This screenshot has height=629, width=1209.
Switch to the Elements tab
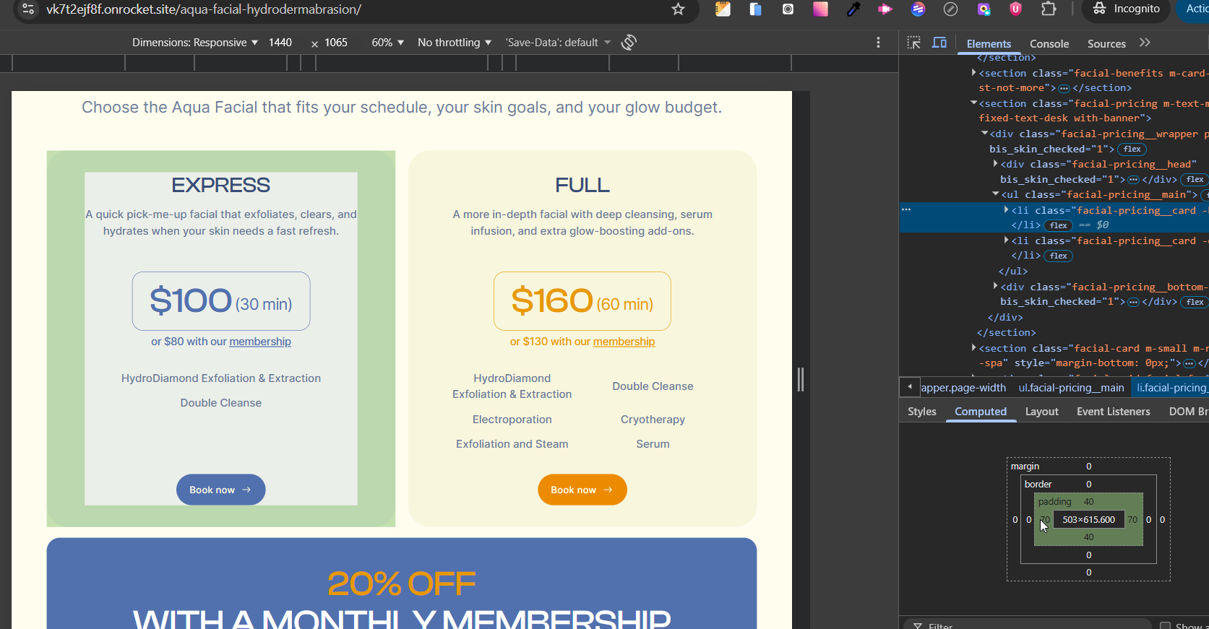tap(989, 44)
